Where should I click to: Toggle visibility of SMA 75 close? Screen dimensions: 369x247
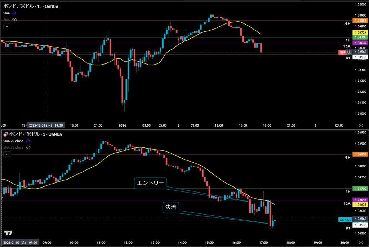tap(28, 147)
